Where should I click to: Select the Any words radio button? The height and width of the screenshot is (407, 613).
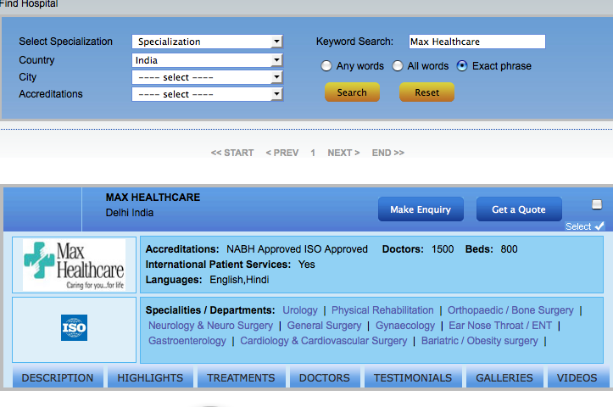[326, 65]
